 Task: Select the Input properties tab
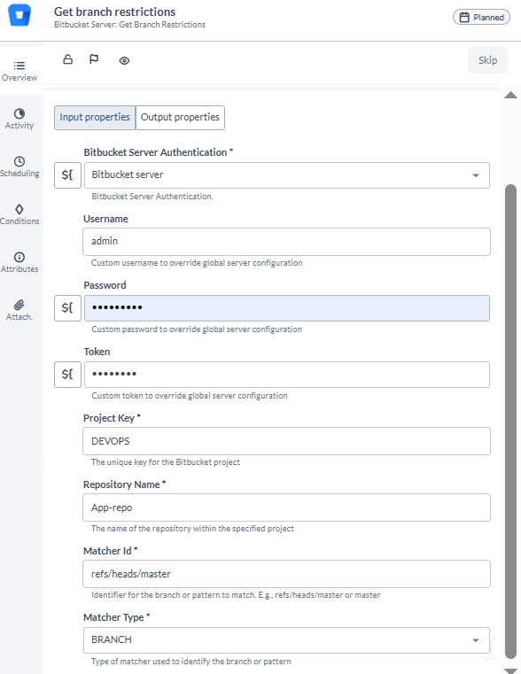point(95,117)
